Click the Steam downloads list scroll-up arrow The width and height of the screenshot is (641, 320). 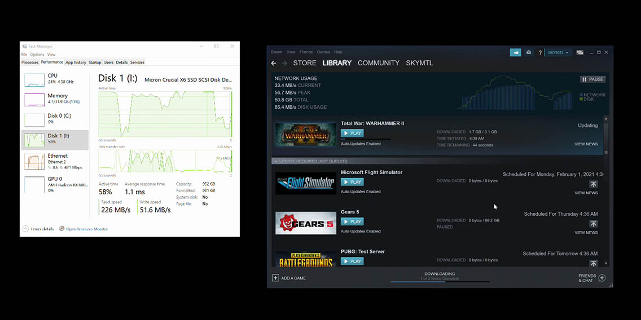[x=606, y=119]
